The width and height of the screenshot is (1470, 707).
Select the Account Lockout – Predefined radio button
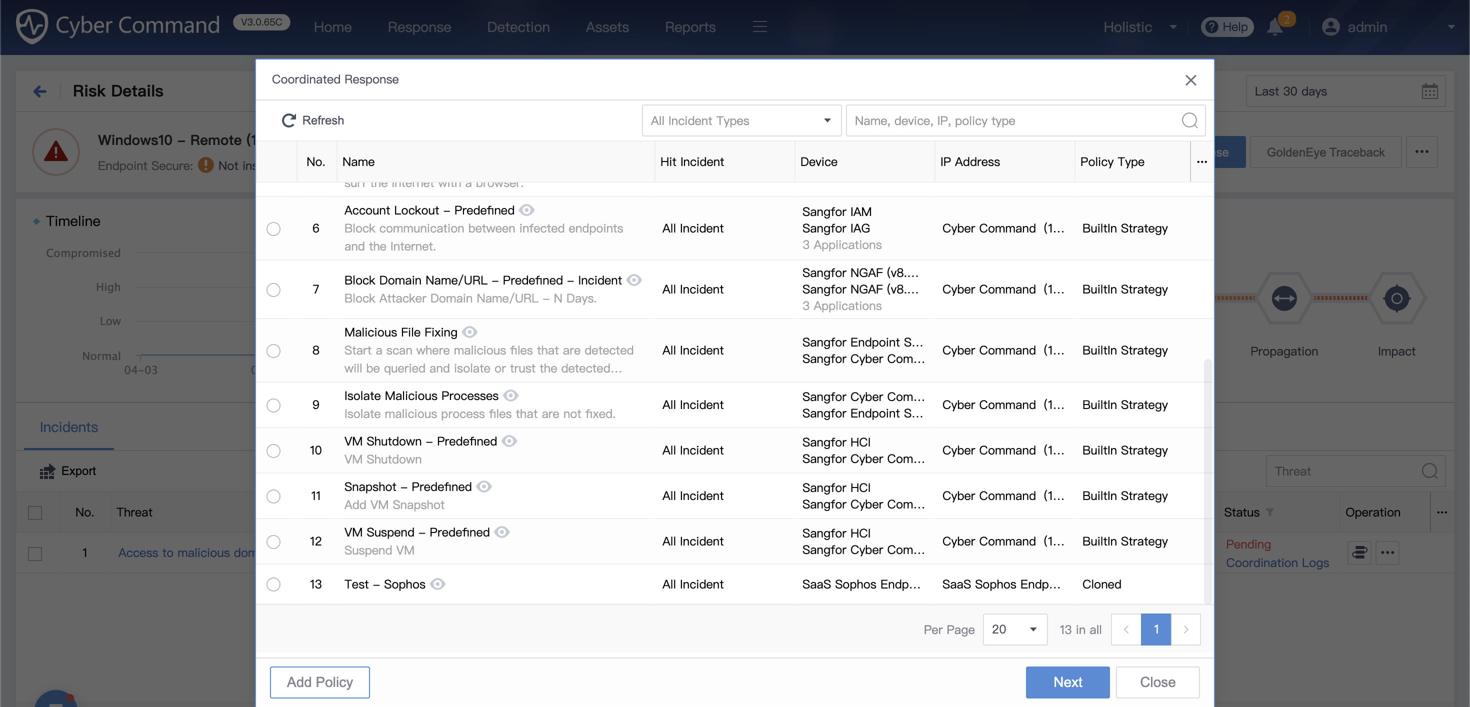274,229
